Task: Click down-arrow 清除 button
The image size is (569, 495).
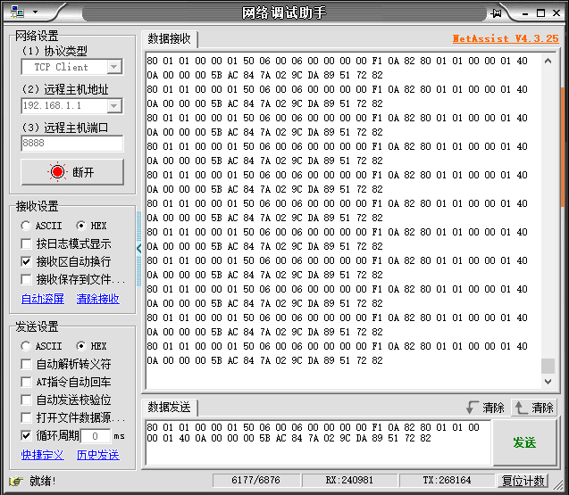Action: click(x=486, y=408)
